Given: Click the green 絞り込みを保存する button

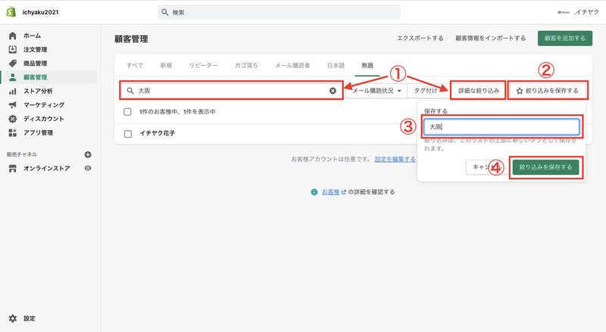Looking at the screenshot, I should coord(545,167).
